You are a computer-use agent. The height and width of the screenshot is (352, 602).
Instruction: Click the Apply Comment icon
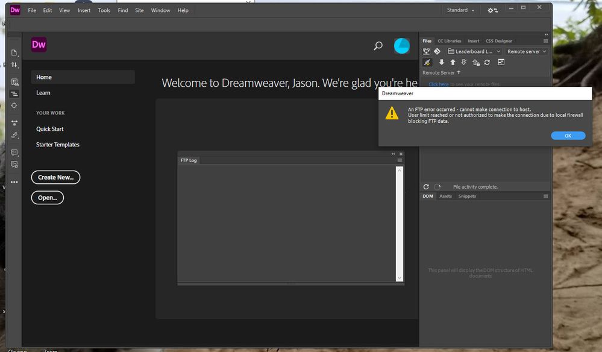tap(14, 152)
